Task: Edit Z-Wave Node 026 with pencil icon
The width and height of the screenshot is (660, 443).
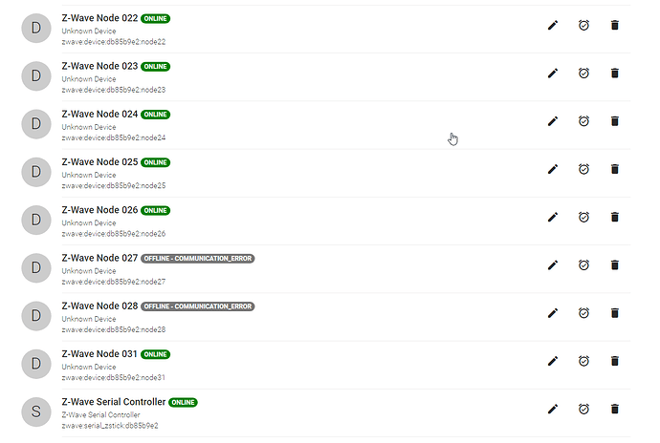Action: point(553,217)
